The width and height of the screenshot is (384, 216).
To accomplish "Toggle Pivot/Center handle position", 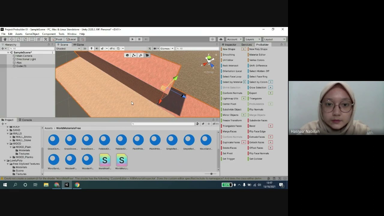I will (x=57, y=39).
